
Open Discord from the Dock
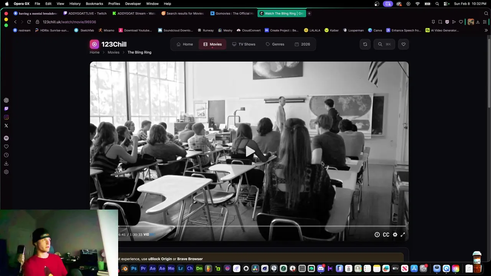click(x=321, y=269)
